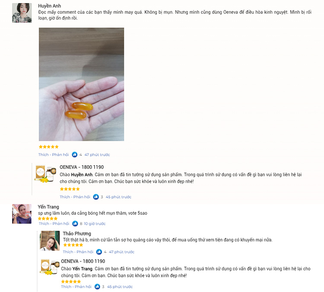Click "Thích" under Huyền Anh's comment
324x292 pixels.
44,154
